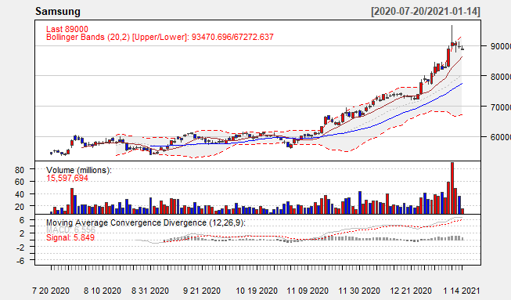Image resolution: width=511 pixels, height=300 pixels.
Task: Click the 1 14 2021 x-axis date label
Action: point(462,291)
